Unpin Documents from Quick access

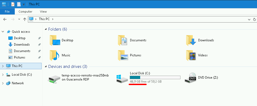click(x=39, y=51)
